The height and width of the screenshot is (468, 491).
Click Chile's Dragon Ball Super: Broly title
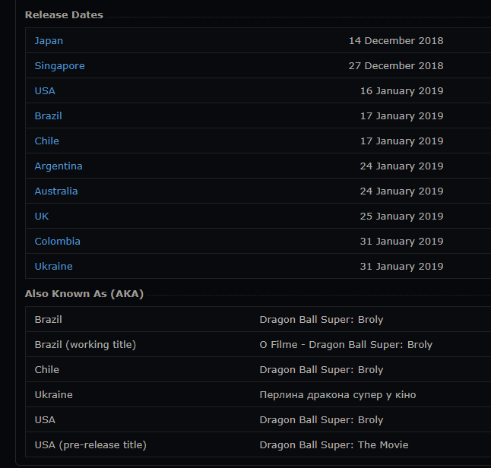coord(322,370)
